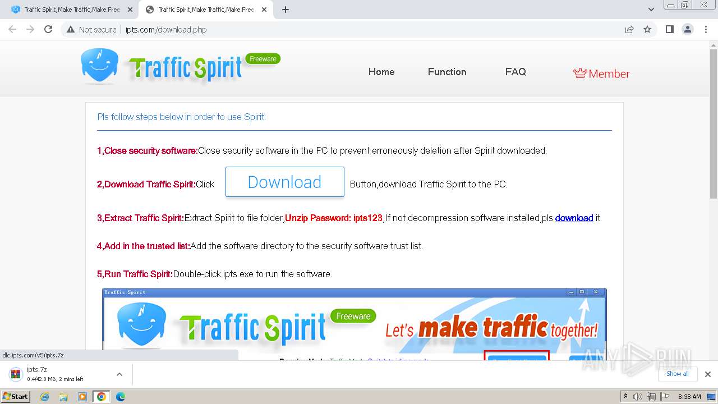
Task: Click the Action Center flag icon
Action: [665, 397]
